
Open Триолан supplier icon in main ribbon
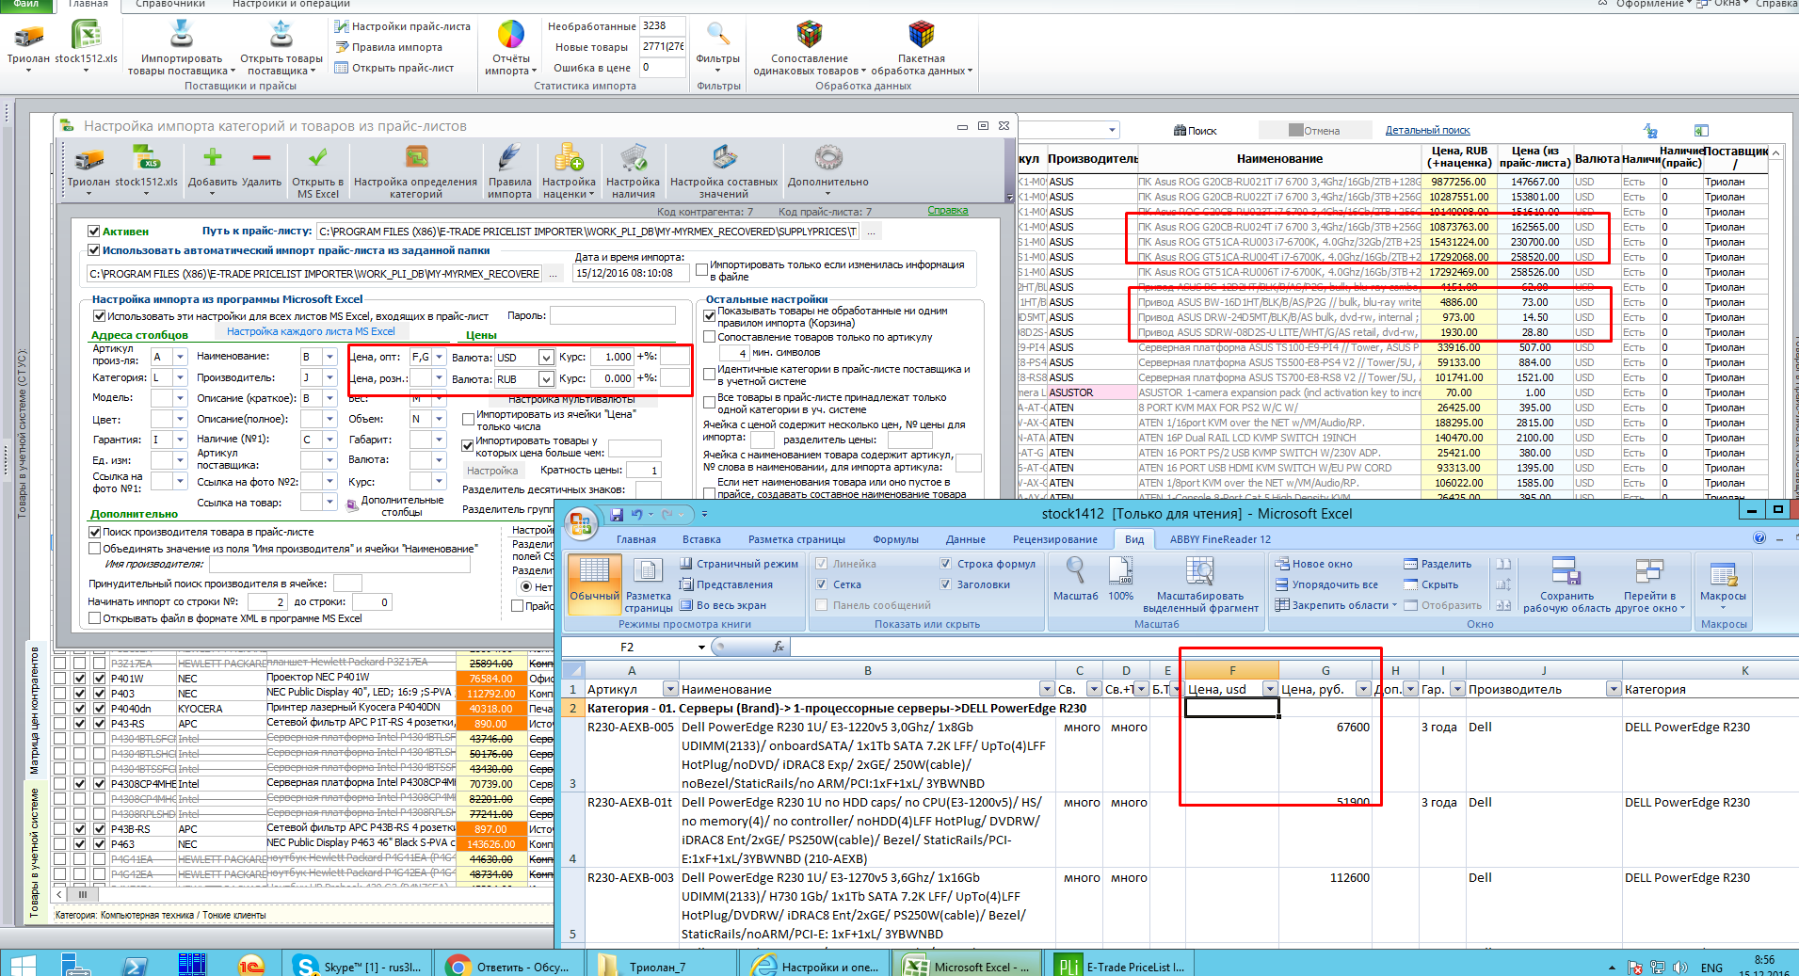pos(28,37)
